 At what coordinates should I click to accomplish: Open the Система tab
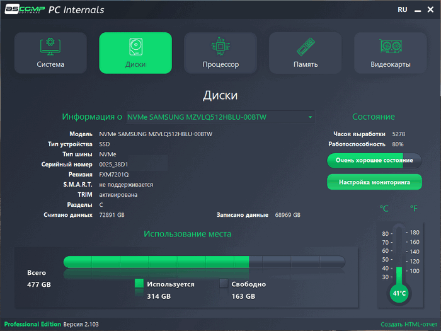tap(50, 53)
